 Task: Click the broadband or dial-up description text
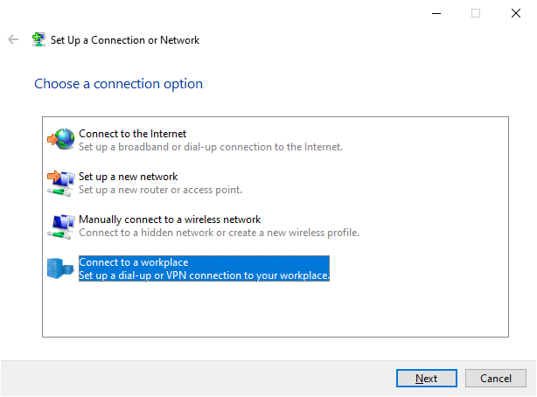pyautogui.click(x=210, y=146)
